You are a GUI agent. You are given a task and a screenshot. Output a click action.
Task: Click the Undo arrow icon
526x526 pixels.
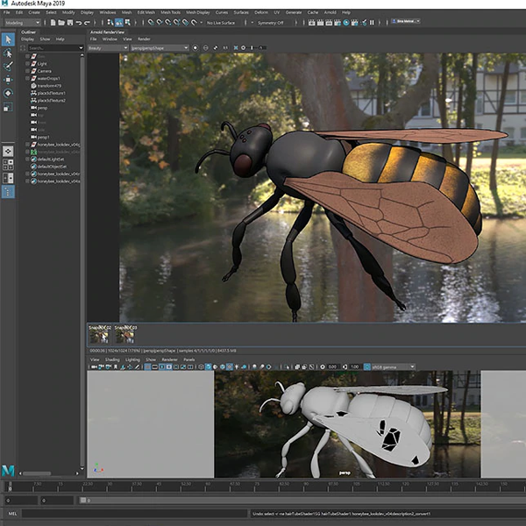pos(79,23)
